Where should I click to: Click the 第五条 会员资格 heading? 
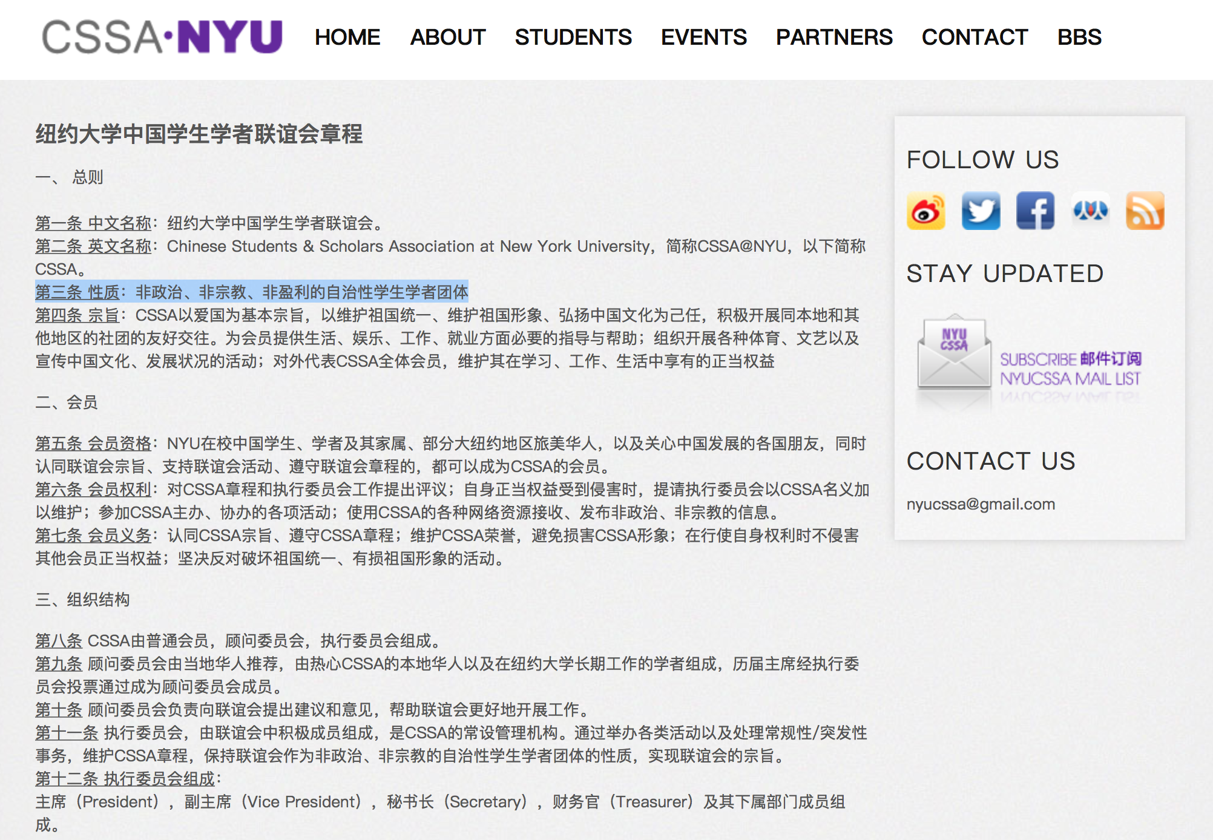93,444
